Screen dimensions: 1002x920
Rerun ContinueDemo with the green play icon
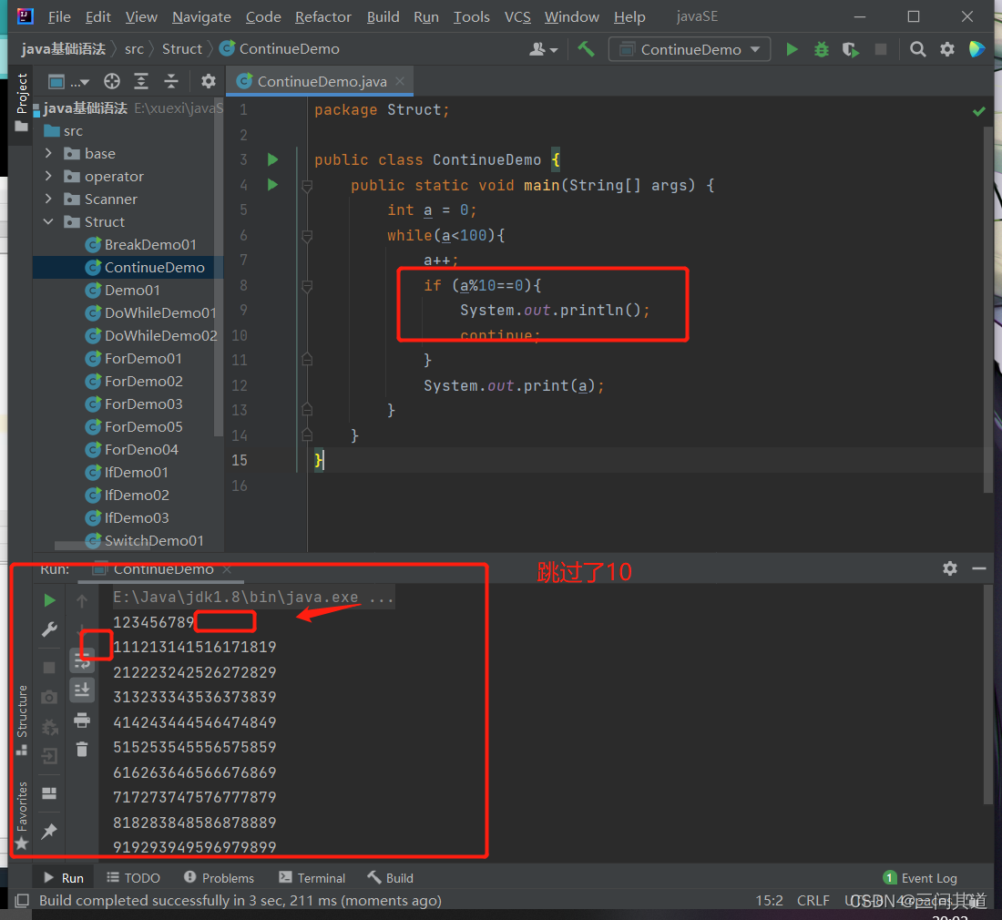[791, 49]
